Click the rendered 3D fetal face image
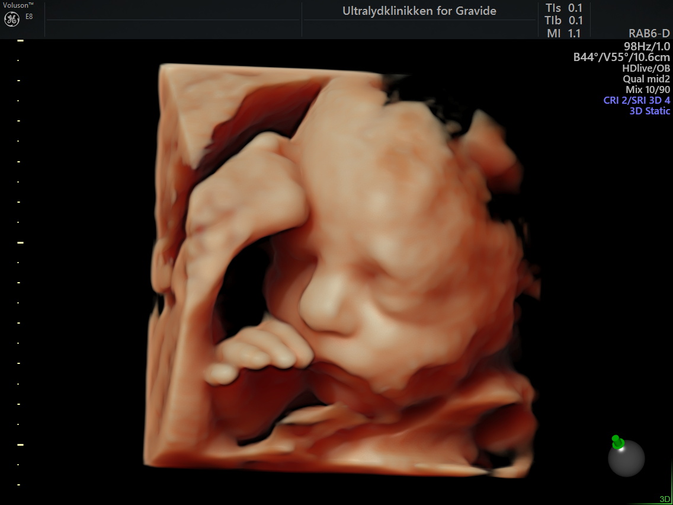The width and height of the screenshot is (673, 505). click(341, 270)
